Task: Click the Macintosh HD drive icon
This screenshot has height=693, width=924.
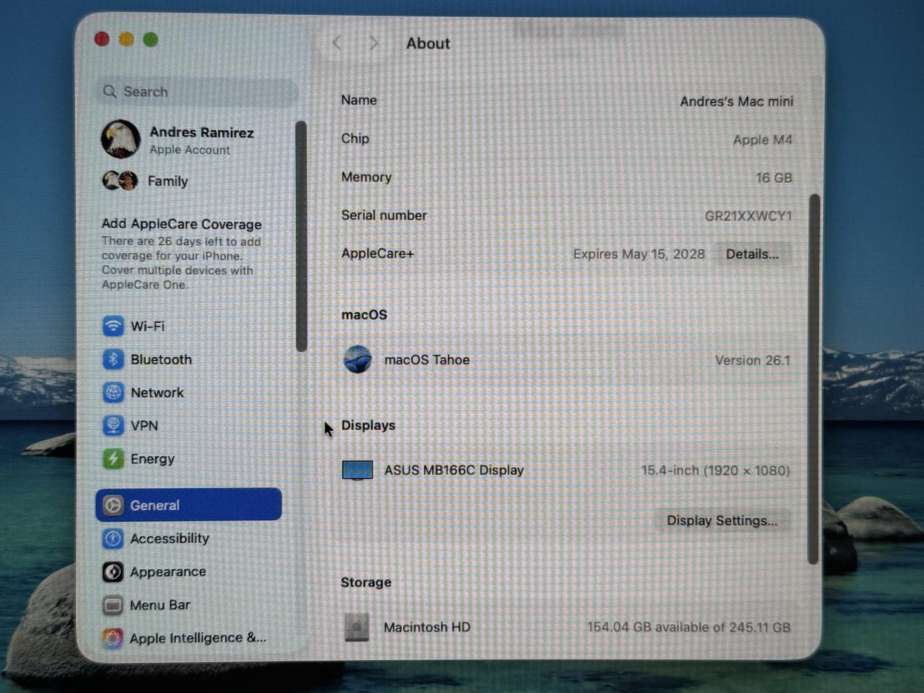Action: tap(357, 627)
